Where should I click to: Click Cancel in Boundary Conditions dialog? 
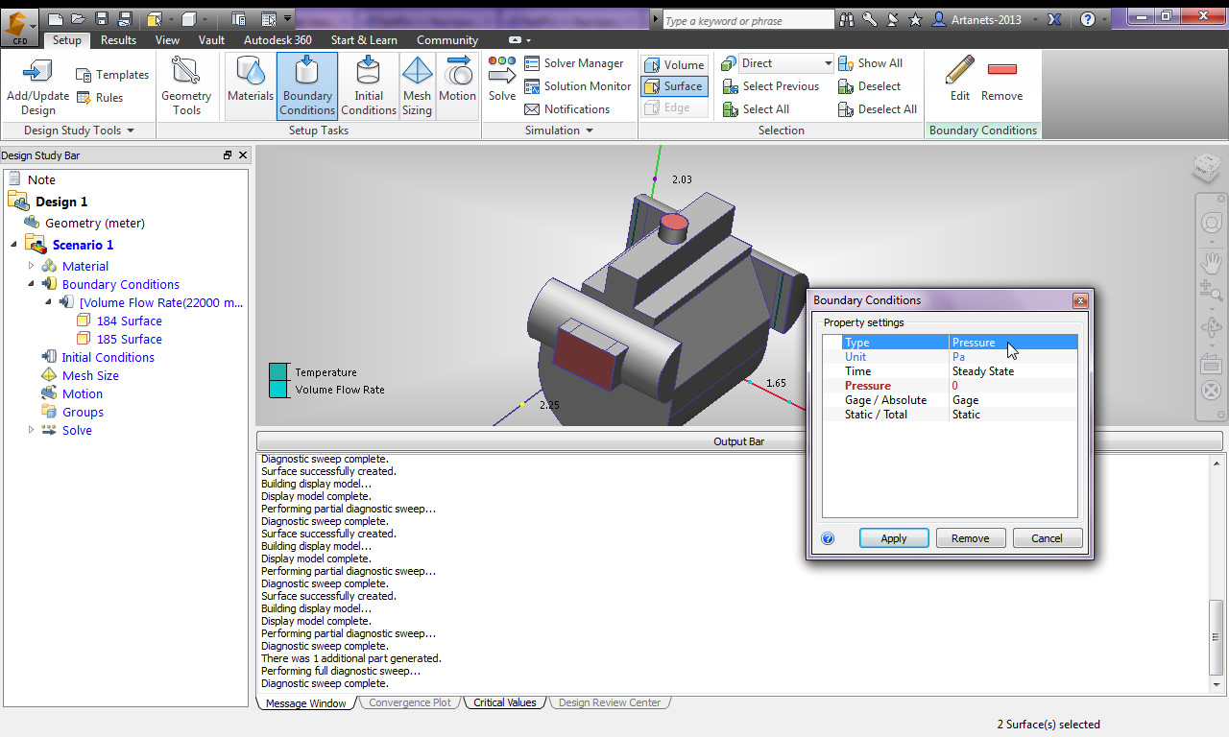pos(1047,538)
